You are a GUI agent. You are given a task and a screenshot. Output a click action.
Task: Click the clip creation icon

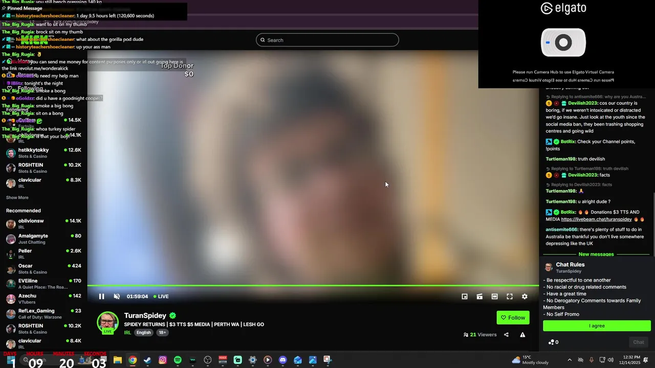(479, 296)
